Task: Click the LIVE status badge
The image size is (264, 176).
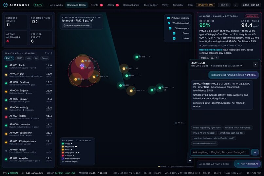Action: pos(38,5)
